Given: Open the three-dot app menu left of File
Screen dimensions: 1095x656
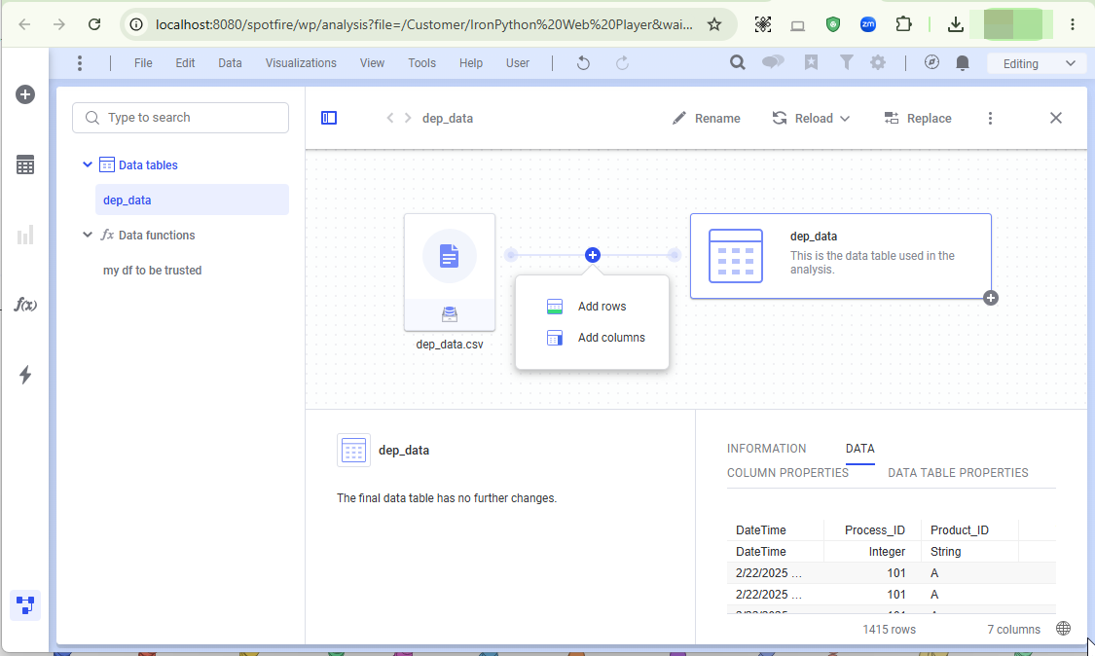Looking at the screenshot, I should click(x=80, y=63).
